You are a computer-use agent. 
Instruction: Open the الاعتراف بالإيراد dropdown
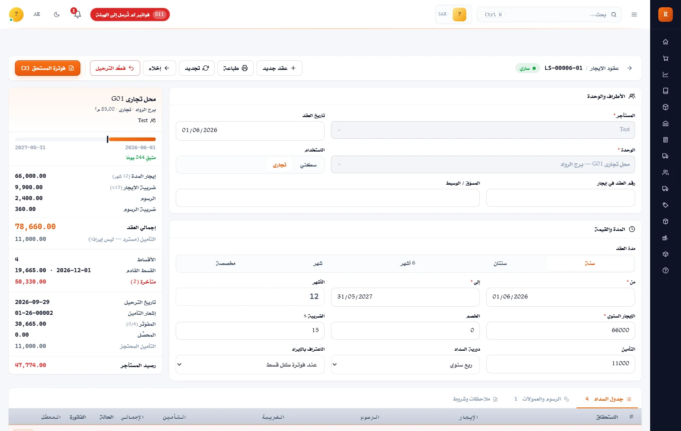coord(250,365)
